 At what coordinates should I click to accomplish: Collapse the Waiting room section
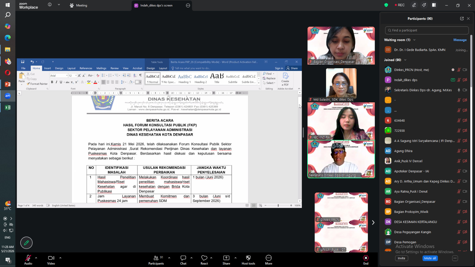[414, 40]
